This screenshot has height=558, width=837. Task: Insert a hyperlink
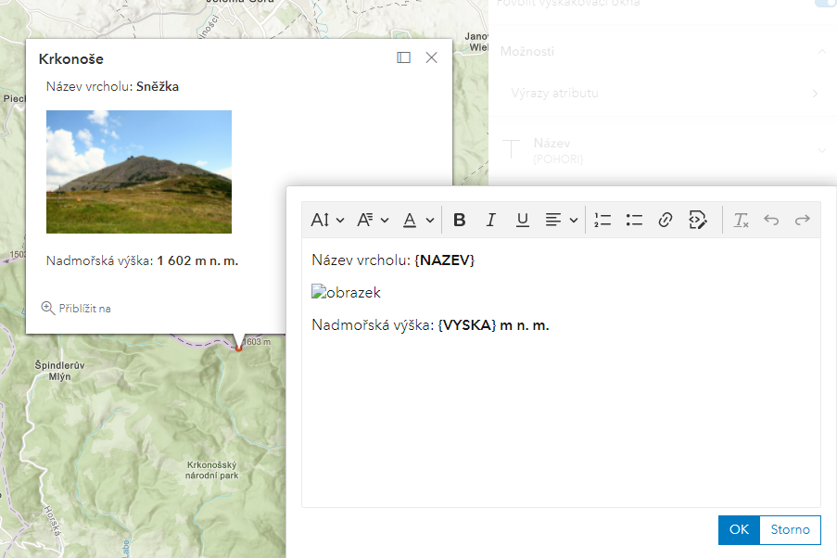click(x=666, y=220)
